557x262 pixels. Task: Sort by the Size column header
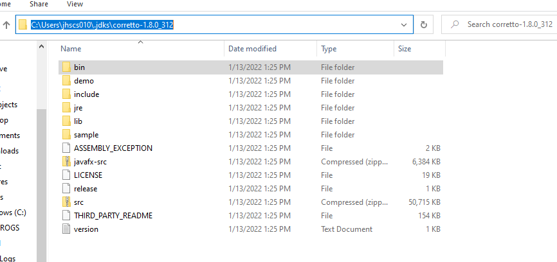tap(405, 49)
